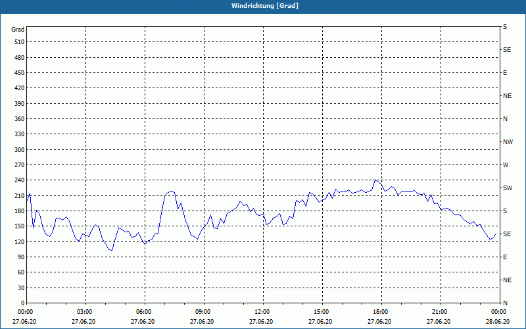Screen dimensions: 526x329
Task: Select the 27.06.20 date under 06:00
Action: click(143, 322)
